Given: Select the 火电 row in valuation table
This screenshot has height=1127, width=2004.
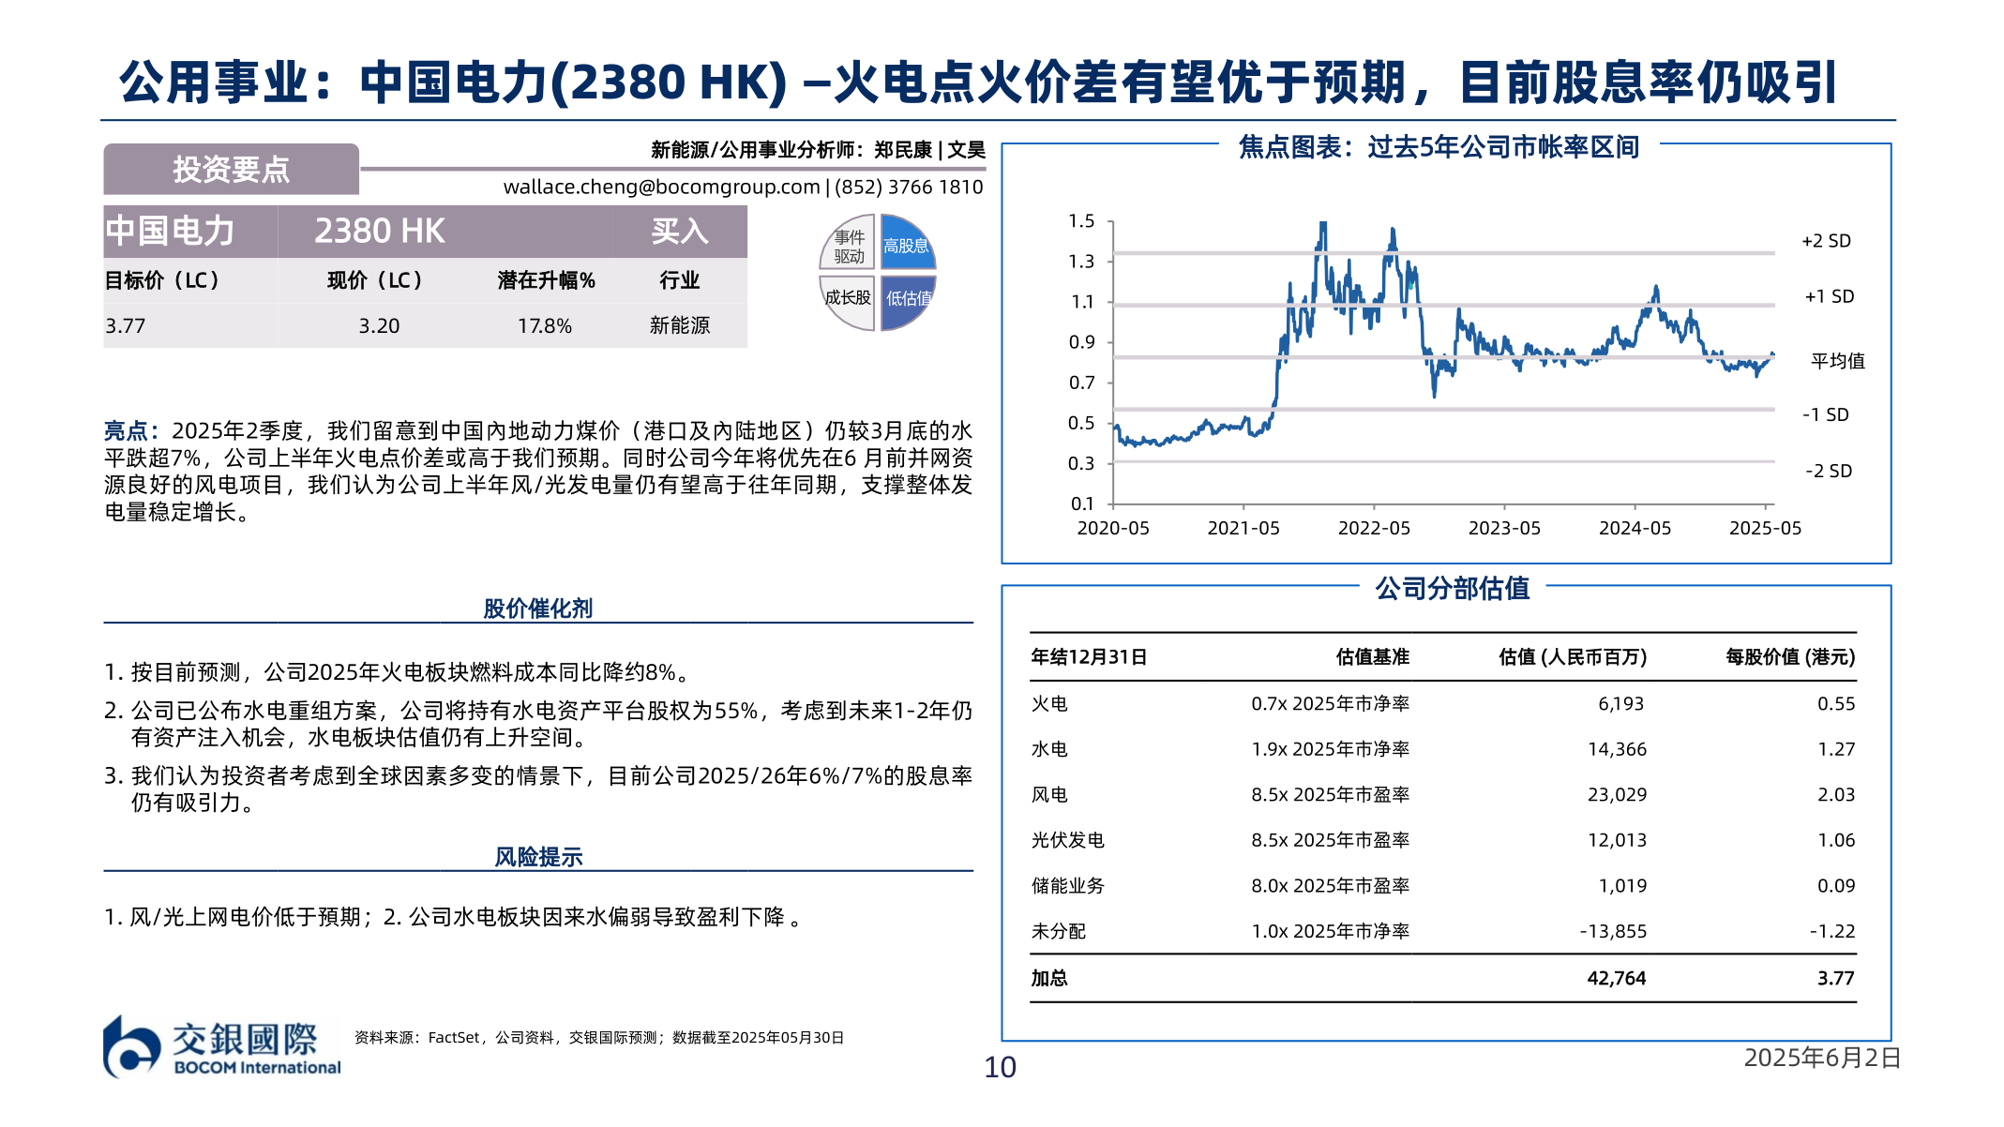Looking at the screenshot, I should tap(1050, 703).
